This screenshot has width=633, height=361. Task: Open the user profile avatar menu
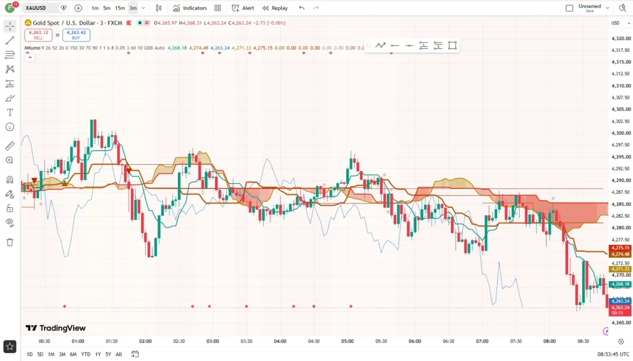10,7
